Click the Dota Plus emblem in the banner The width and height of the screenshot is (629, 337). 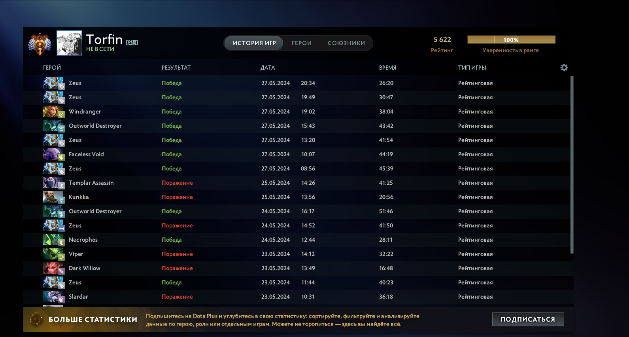coord(36,319)
